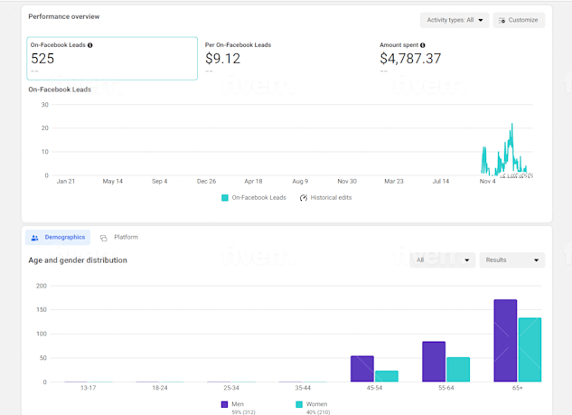Click the Performance overview heading

coord(64,17)
